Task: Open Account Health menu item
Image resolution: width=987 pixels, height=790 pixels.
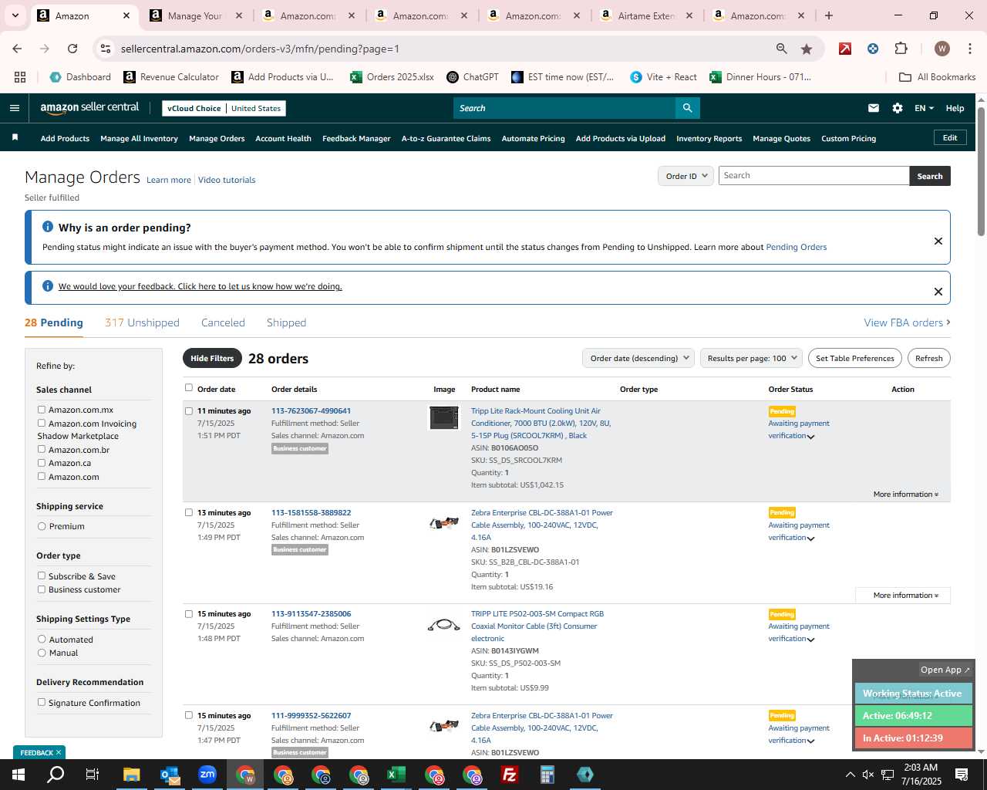Action: [x=283, y=139]
